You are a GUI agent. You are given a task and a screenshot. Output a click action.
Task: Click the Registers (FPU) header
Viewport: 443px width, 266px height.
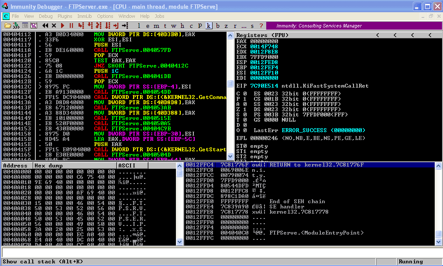[x=262, y=35]
